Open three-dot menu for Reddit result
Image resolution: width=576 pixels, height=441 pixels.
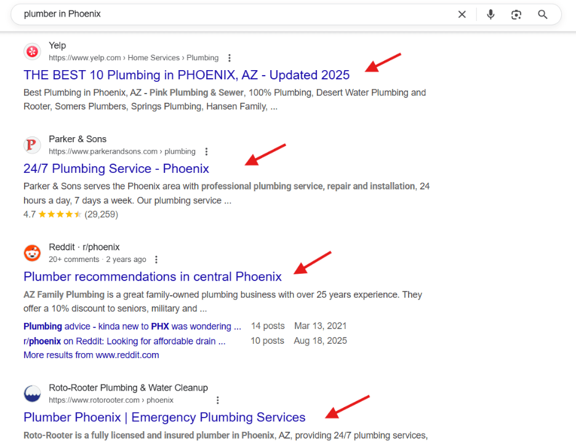click(x=156, y=260)
